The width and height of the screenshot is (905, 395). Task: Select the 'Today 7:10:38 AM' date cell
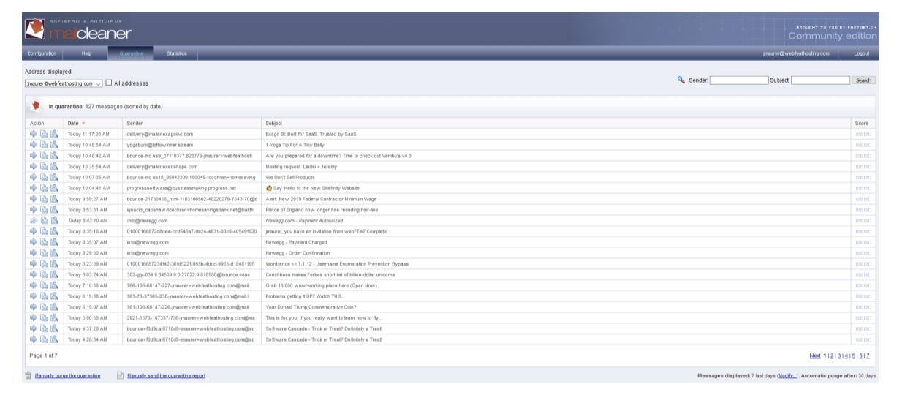(87, 285)
